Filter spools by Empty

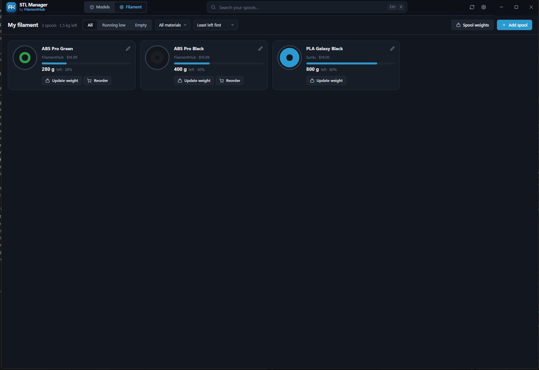point(141,25)
